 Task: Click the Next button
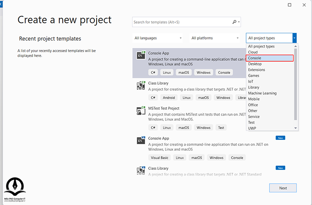(x=283, y=188)
